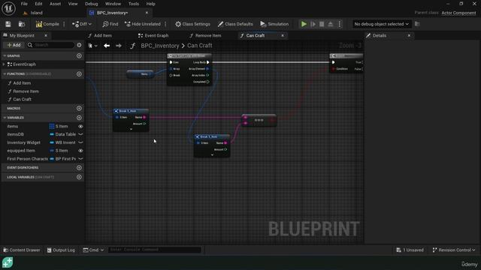Select the Can Craft function in list
The image size is (481, 270).
click(x=22, y=99)
